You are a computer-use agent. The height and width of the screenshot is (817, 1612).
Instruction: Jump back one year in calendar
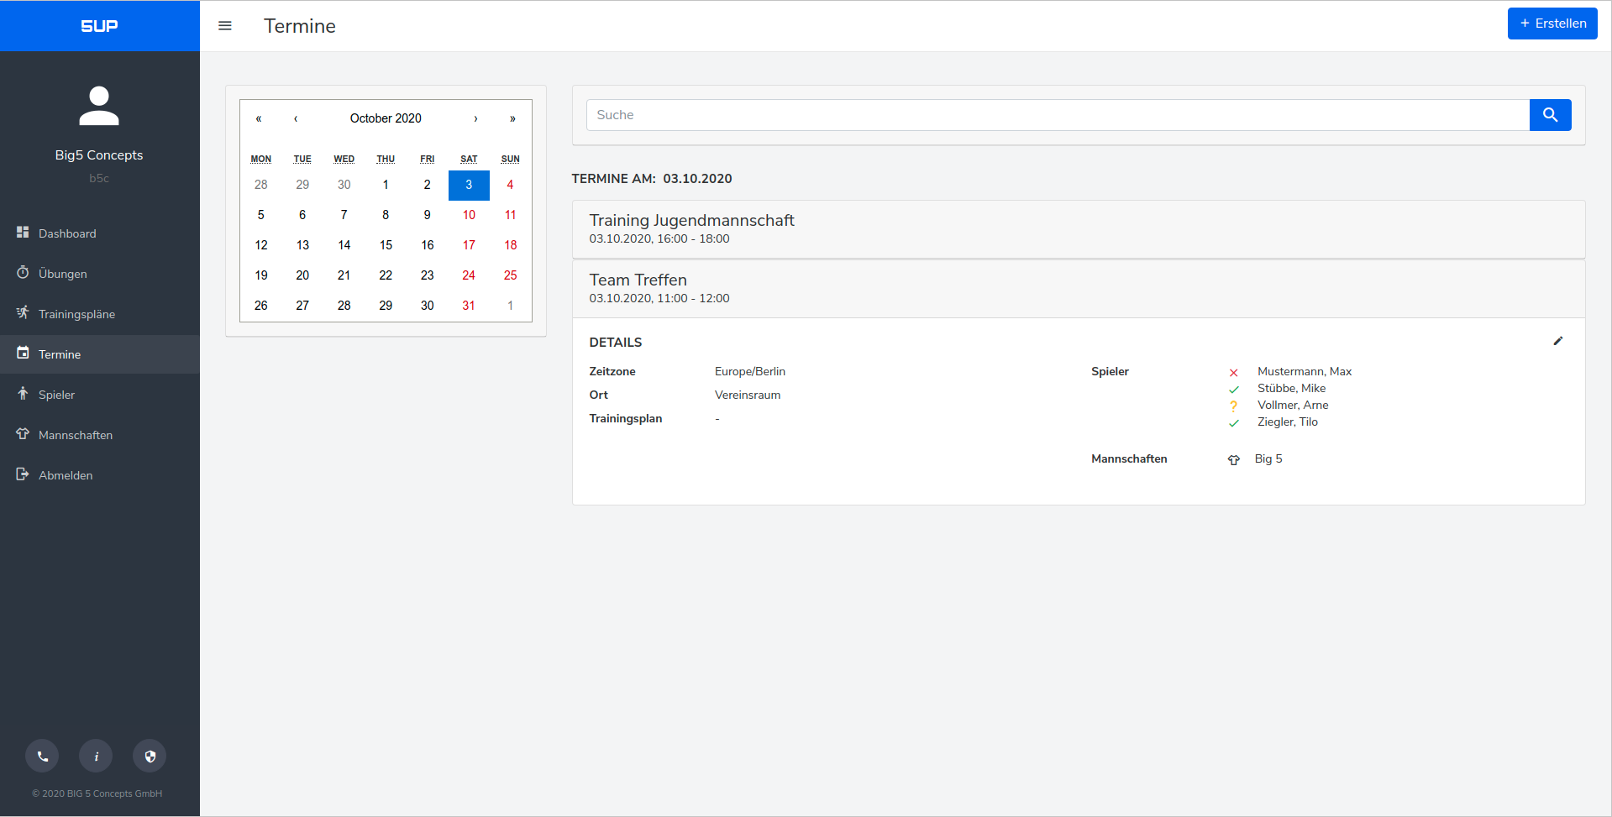259,118
